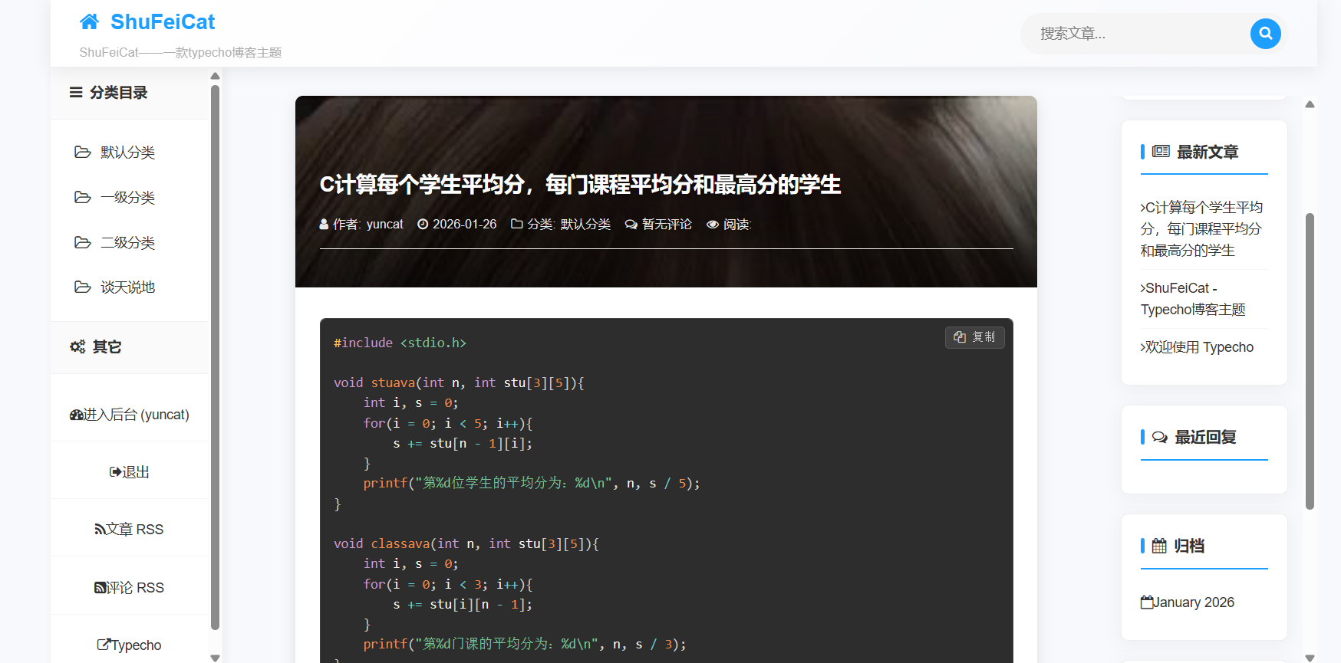Image resolution: width=1341 pixels, height=663 pixels.
Task: Click the home icon beside ShuFeiCat
Action: pos(90,21)
